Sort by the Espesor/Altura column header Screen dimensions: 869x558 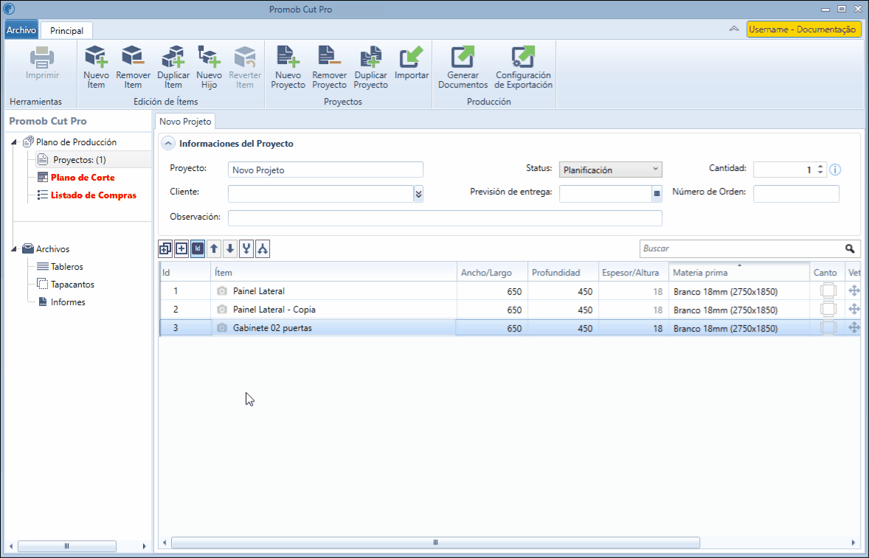pos(634,272)
